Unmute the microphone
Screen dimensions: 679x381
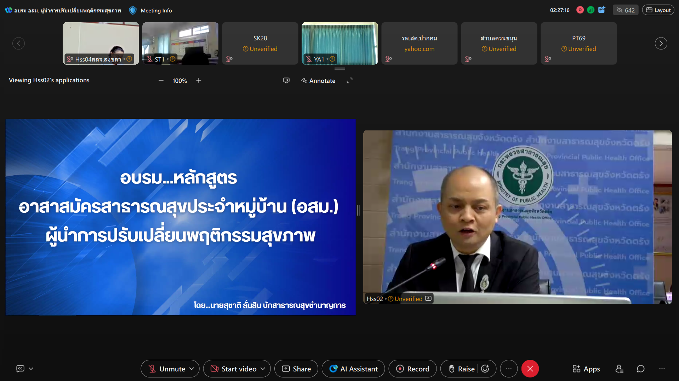pos(167,369)
